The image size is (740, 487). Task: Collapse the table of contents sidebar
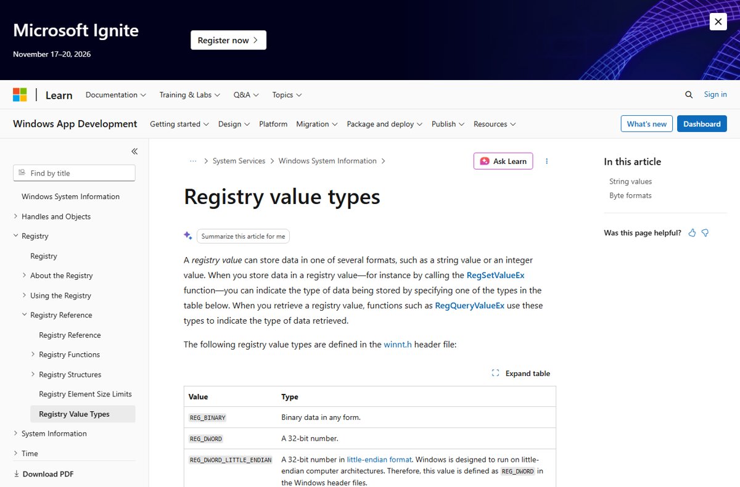(134, 151)
